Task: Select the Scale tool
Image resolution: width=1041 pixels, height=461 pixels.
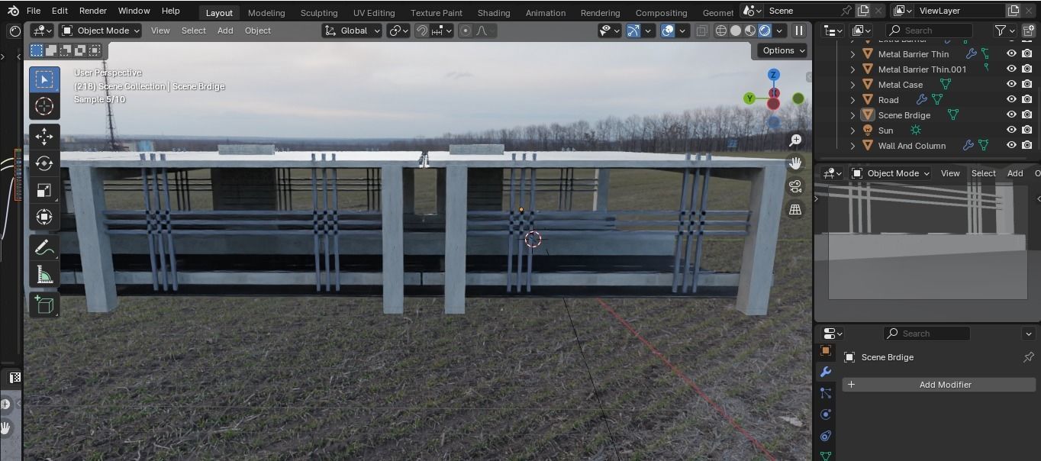Action: [x=44, y=190]
